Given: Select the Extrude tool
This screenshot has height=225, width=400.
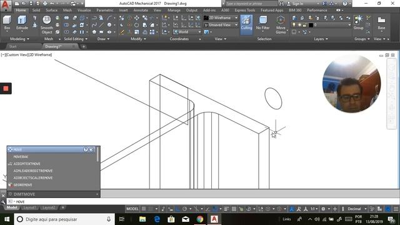Looking at the screenshot, I should tap(22, 23).
